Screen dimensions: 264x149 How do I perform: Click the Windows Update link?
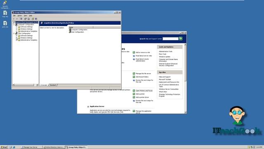(165, 57)
